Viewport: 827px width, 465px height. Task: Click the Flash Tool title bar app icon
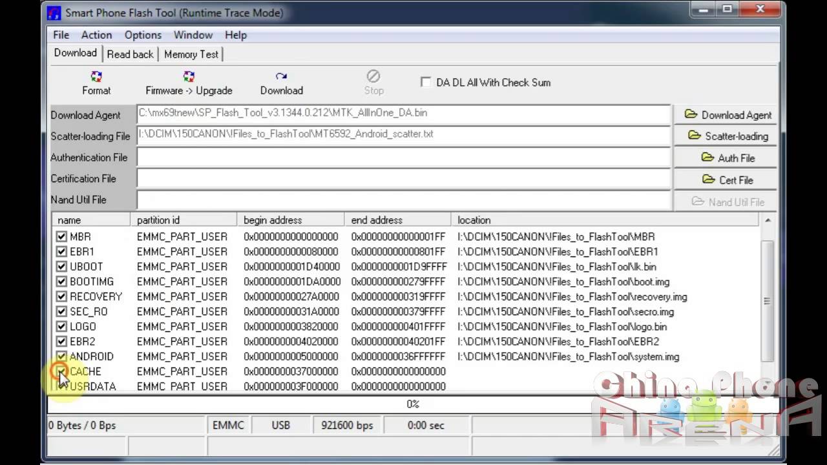pos(54,13)
